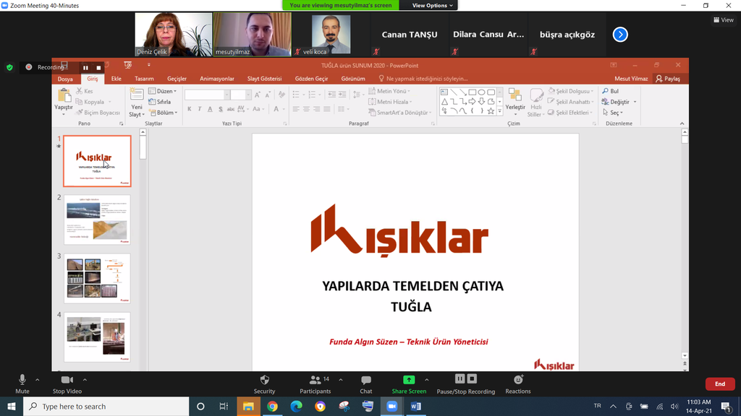Show next participants with blue arrow
The image size is (741, 416).
point(620,35)
